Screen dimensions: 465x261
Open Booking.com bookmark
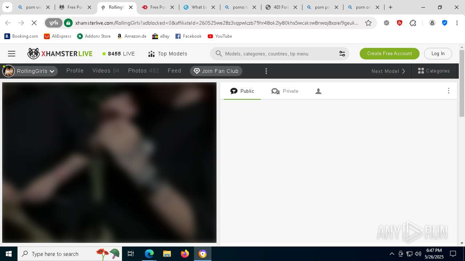[21, 36]
